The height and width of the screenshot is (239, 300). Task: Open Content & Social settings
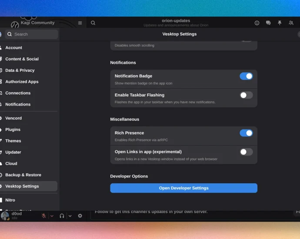[x=29, y=59]
